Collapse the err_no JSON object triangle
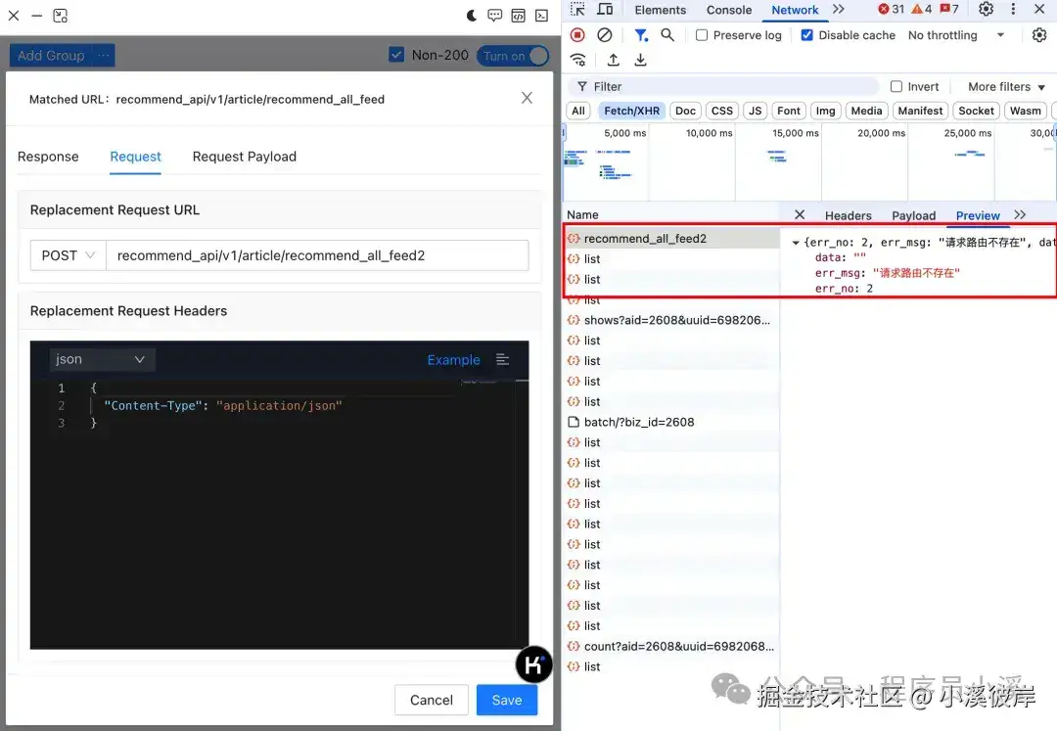The height and width of the screenshot is (731, 1057). (796, 243)
